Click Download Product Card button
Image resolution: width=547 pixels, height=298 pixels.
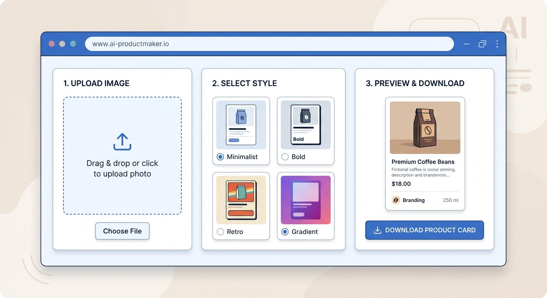pos(425,230)
